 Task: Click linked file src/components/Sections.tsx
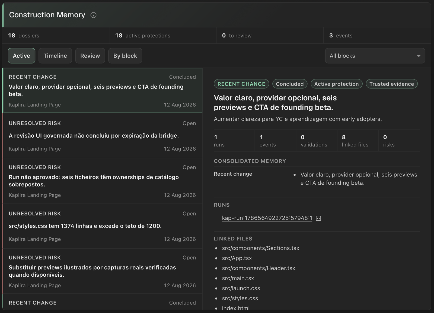(x=260, y=248)
